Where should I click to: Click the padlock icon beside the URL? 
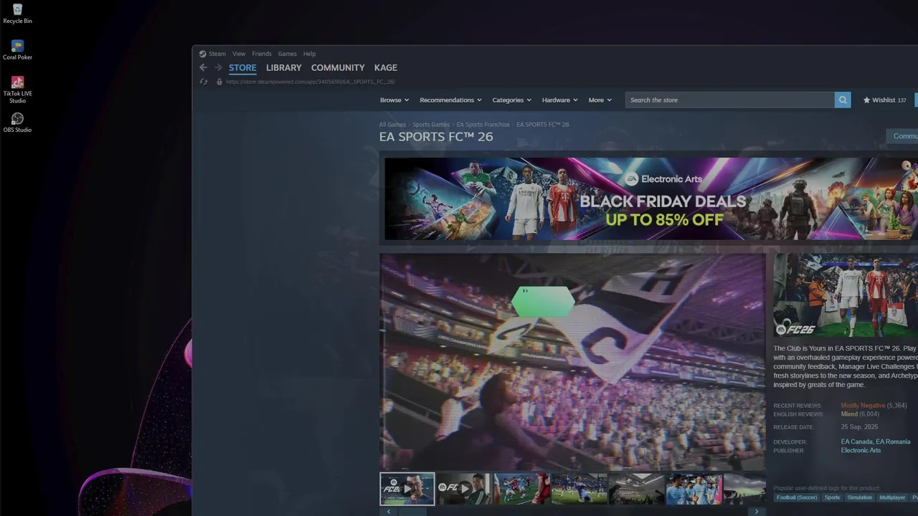(x=219, y=82)
